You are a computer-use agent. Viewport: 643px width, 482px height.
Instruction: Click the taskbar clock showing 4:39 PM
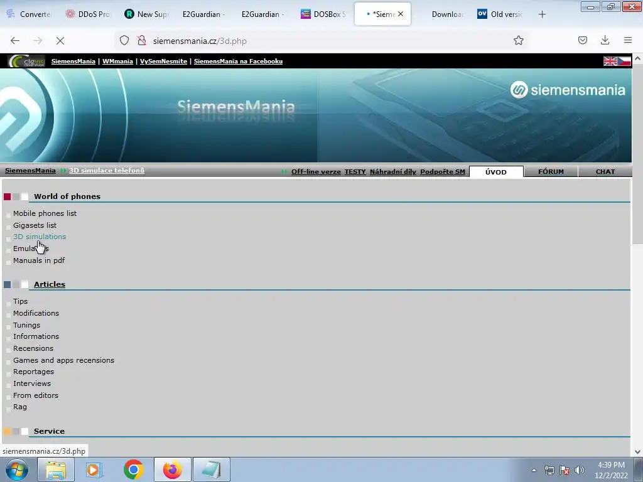point(612,470)
